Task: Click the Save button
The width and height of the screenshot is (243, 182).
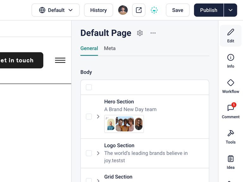Action: tap(178, 10)
